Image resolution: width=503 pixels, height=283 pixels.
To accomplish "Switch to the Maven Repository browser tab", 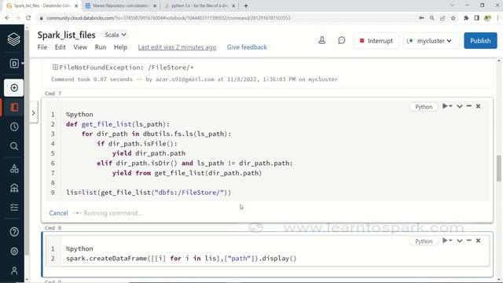I will [x=120, y=6].
